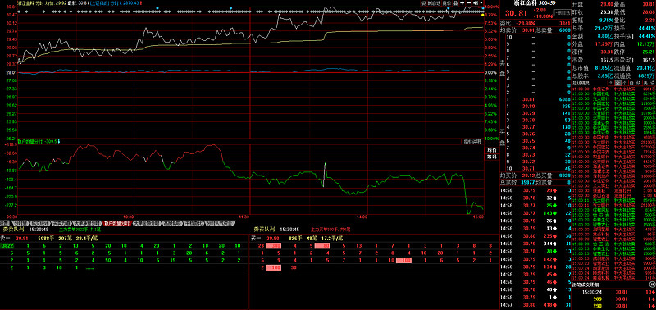The width and height of the screenshot is (656, 310).
Task: Click the 14:57 trade row with 418 volume
Action: pyautogui.click(x=535, y=304)
